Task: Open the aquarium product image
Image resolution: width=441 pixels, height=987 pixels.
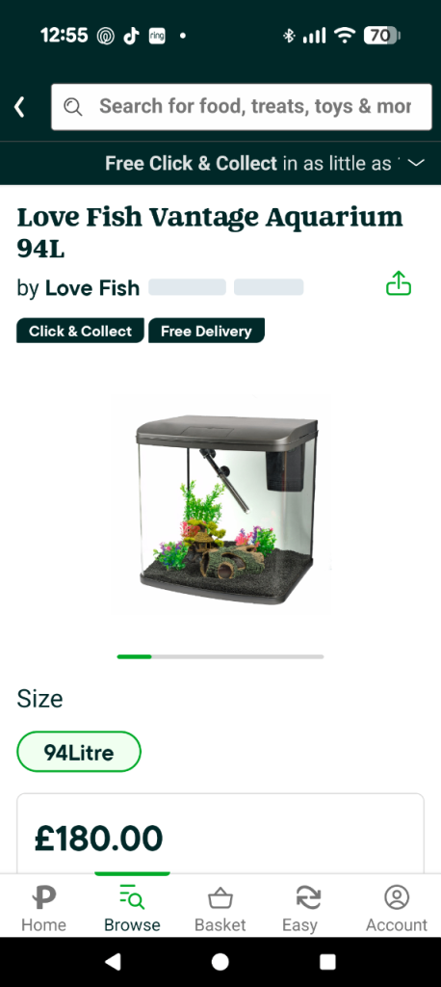Action: coord(221,504)
